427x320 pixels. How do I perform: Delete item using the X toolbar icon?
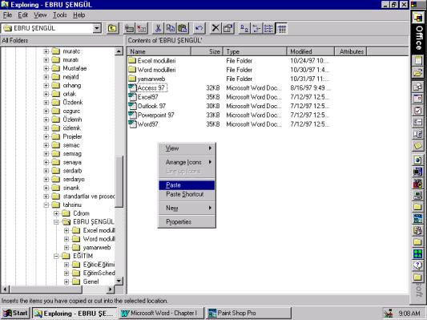tap(216, 28)
